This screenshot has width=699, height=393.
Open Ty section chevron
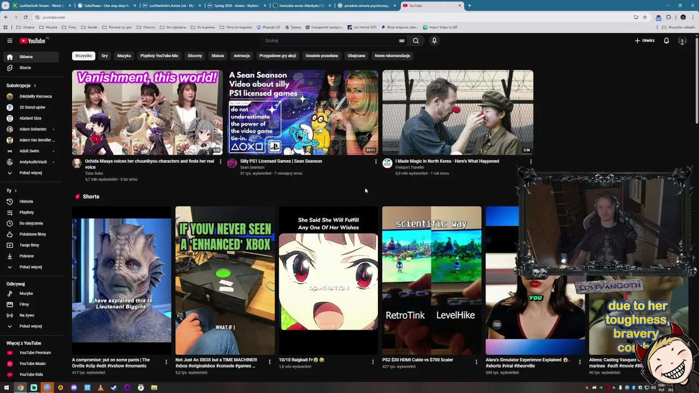[x=15, y=190]
